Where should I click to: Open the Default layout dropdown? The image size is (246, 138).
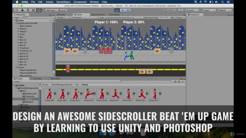[225, 10]
